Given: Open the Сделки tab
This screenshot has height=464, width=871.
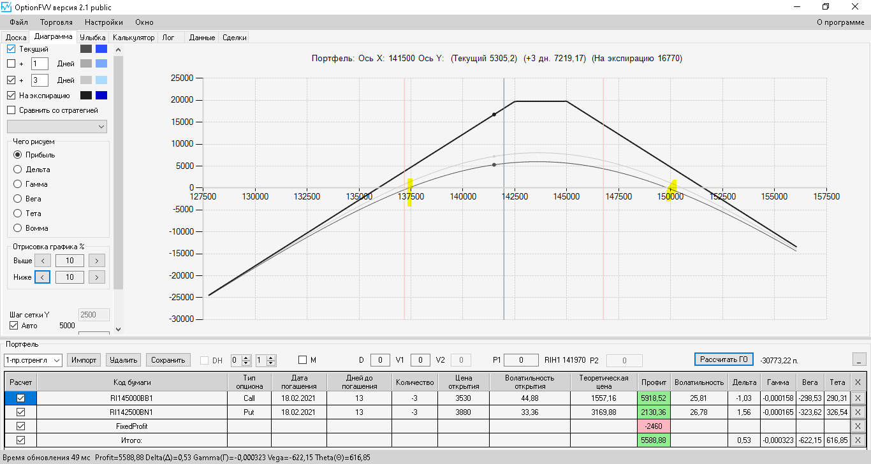Looking at the screenshot, I should 234,38.
